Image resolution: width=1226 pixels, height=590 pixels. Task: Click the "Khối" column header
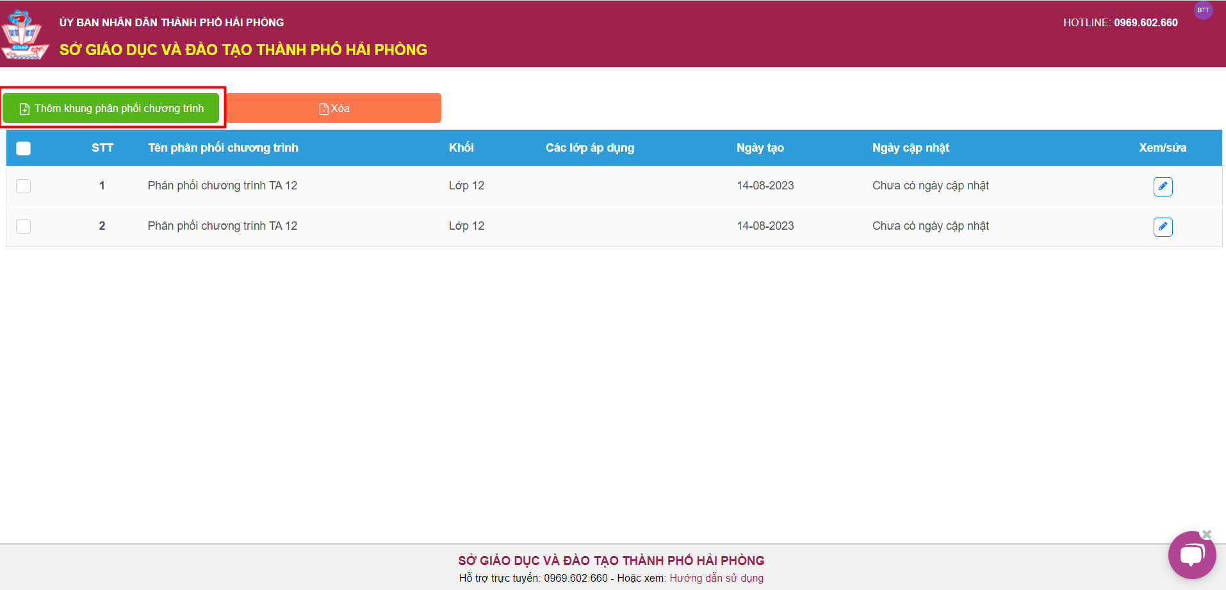point(461,148)
